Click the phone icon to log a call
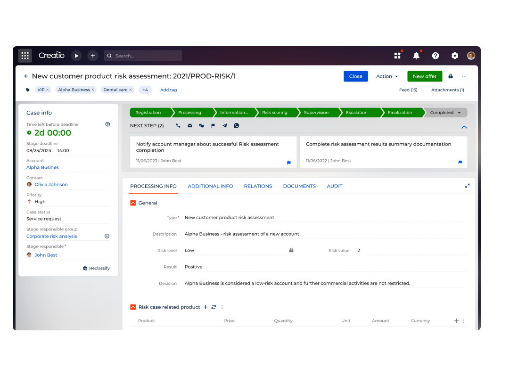Screen dimensions: 510x377 point(178,125)
